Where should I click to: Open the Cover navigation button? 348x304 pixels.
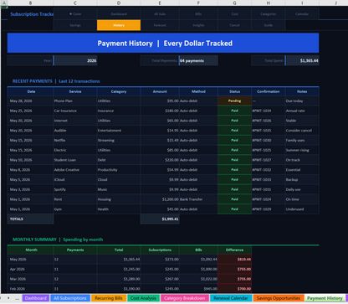pyautogui.click(x=75, y=14)
